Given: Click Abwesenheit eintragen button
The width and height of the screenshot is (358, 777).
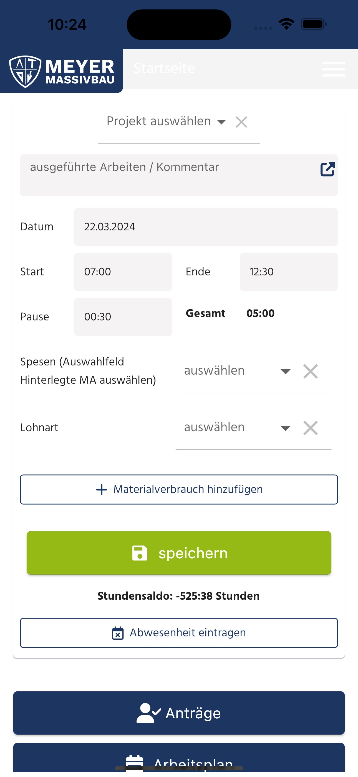Looking at the screenshot, I should (179, 632).
